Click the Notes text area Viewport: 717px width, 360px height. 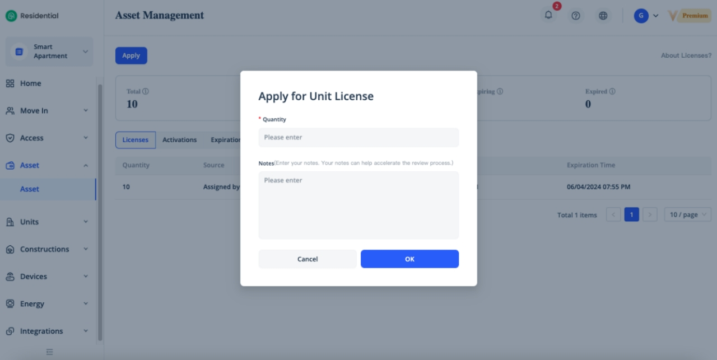[x=358, y=205]
